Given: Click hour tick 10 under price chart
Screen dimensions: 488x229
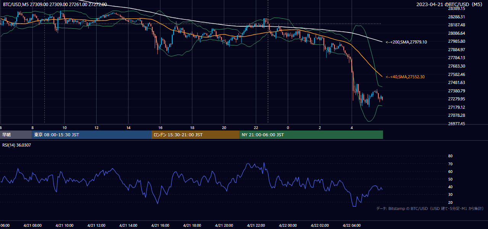Looking at the screenshot, I should pyautogui.click(x=65, y=127).
